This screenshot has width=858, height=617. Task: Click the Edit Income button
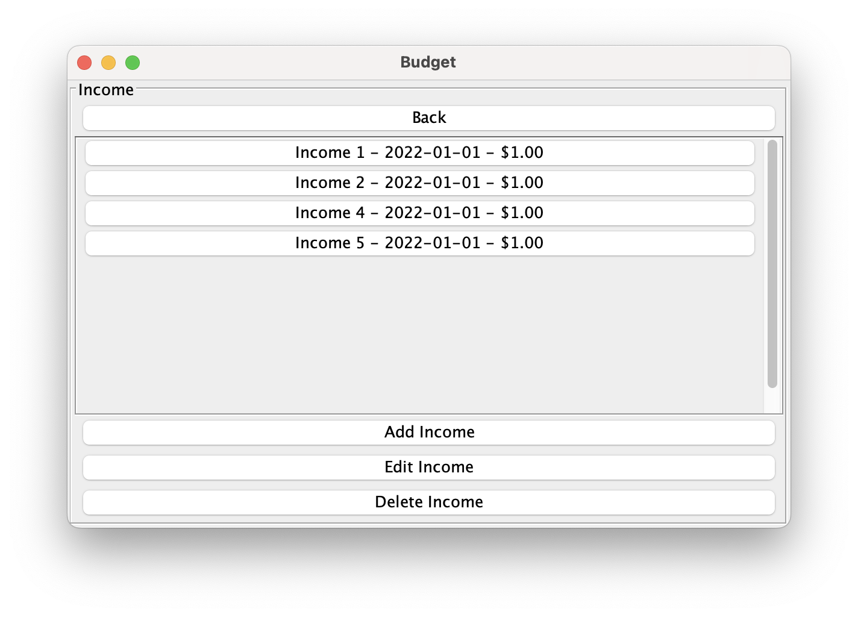(x=429, y=467)
